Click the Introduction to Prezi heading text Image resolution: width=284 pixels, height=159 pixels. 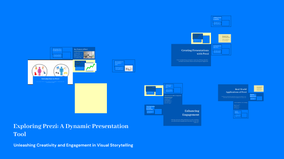tap(50, 79)
